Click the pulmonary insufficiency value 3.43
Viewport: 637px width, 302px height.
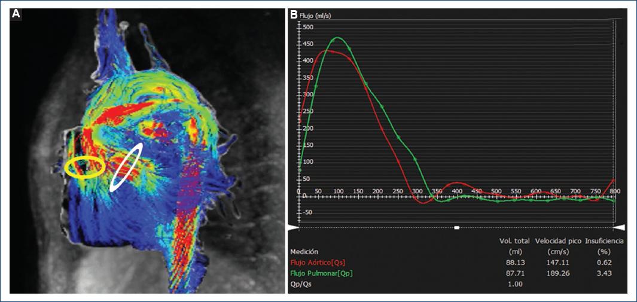(604, 273)
